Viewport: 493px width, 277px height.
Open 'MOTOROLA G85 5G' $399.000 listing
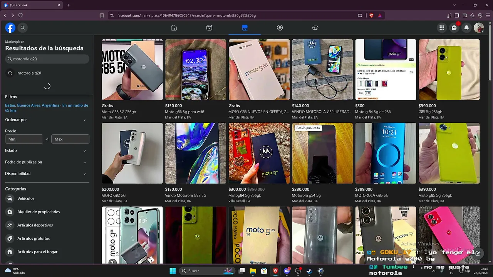coord(386,163)
